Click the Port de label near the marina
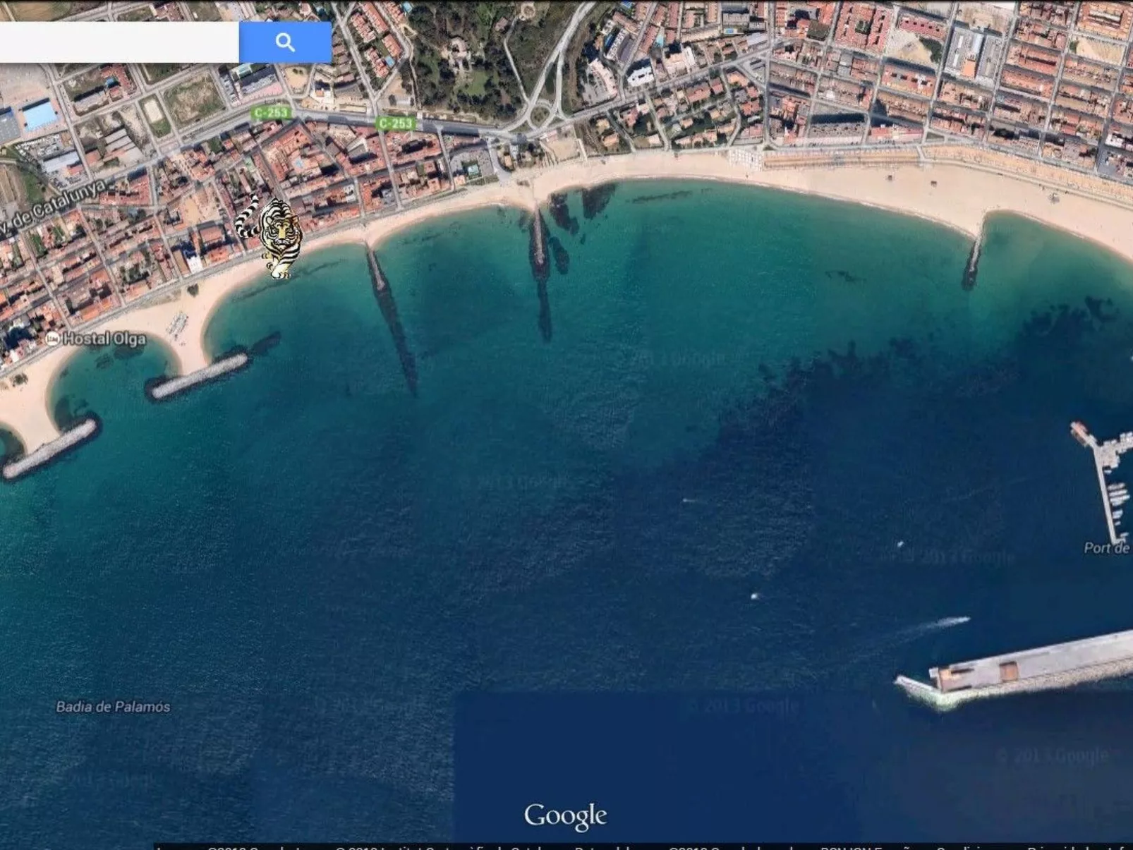 [1107, 547]
